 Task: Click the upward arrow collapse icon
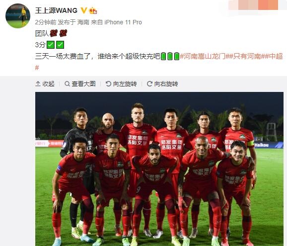38,84
